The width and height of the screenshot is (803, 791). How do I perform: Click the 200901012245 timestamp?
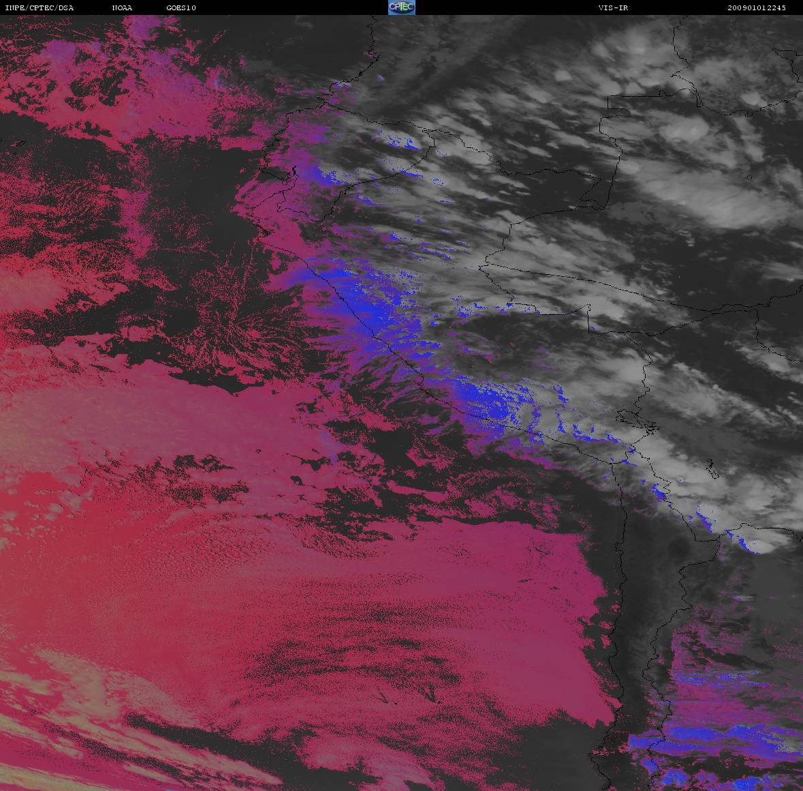pyautogui.click(x=756, y=8)
